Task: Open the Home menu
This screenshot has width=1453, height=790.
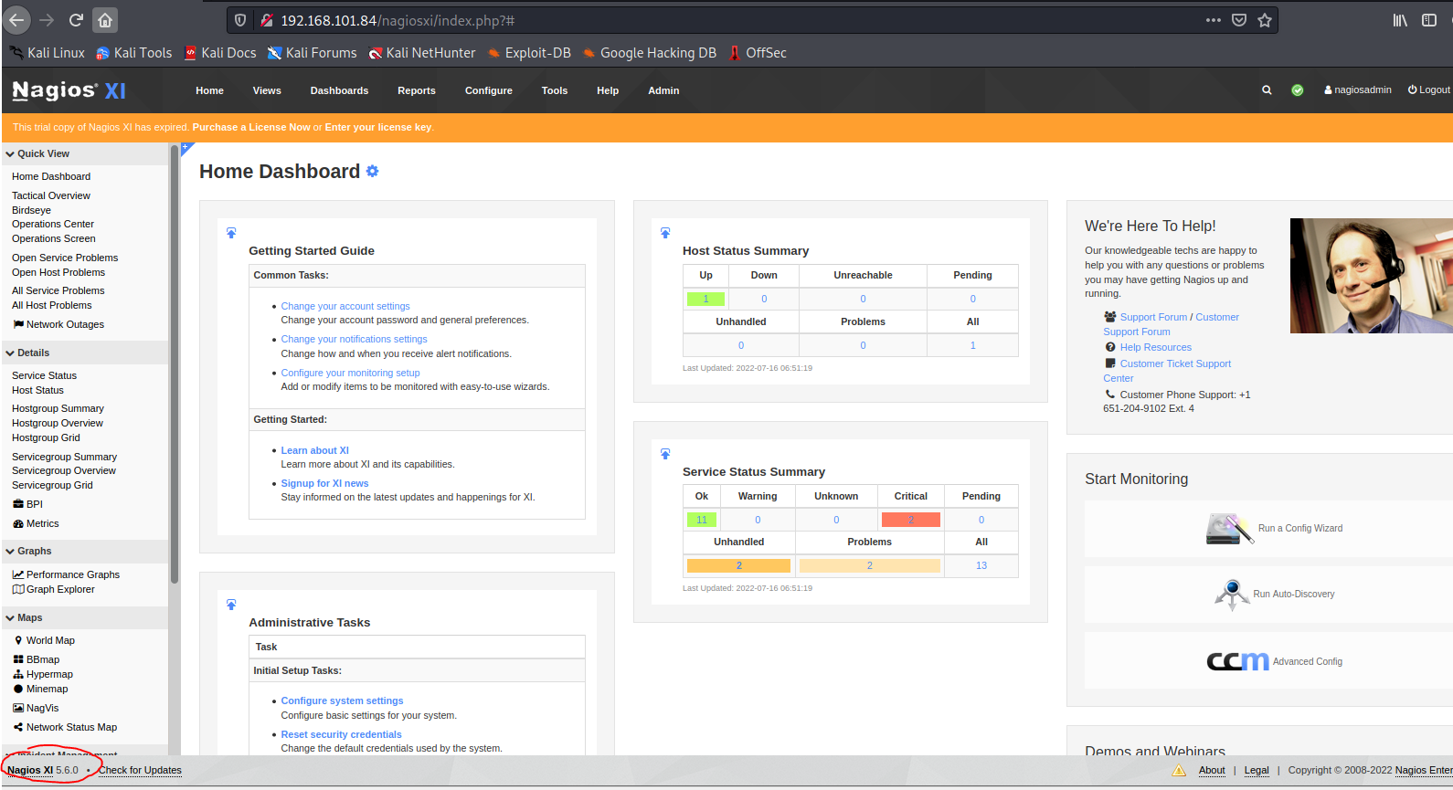Action: [209, 90]
